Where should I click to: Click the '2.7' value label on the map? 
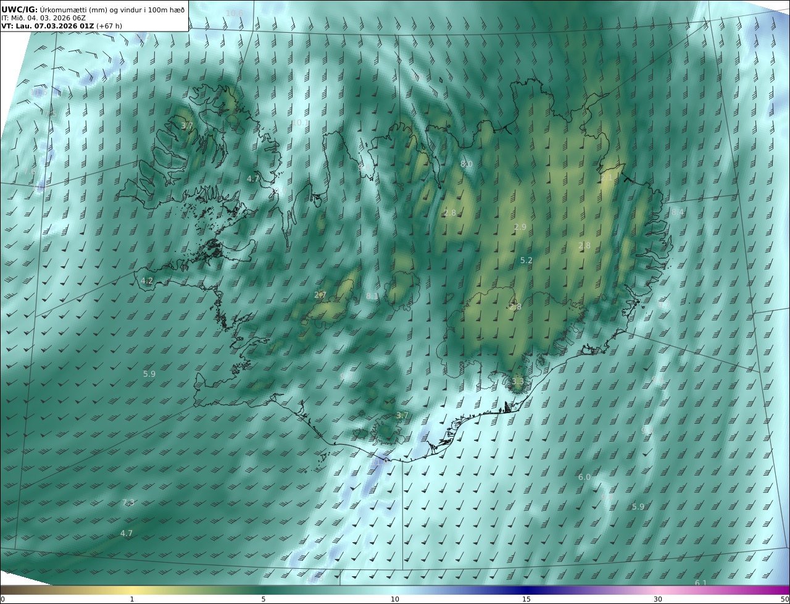coord(320,295)
